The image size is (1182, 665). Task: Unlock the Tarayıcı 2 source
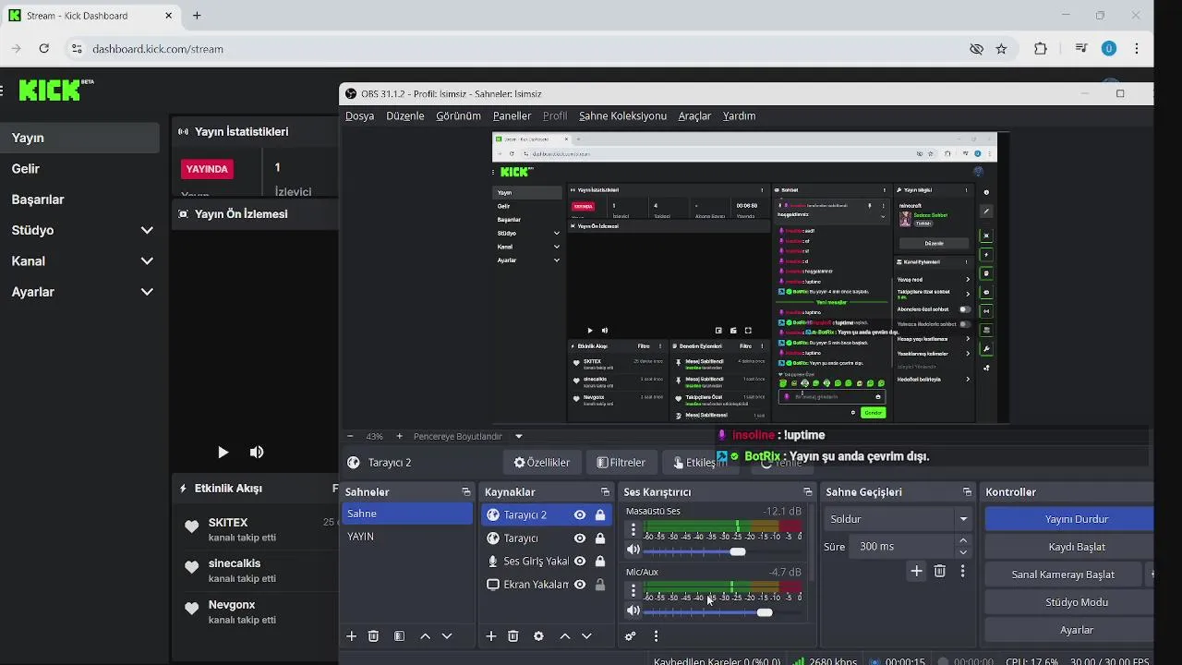tap(600, 515)
